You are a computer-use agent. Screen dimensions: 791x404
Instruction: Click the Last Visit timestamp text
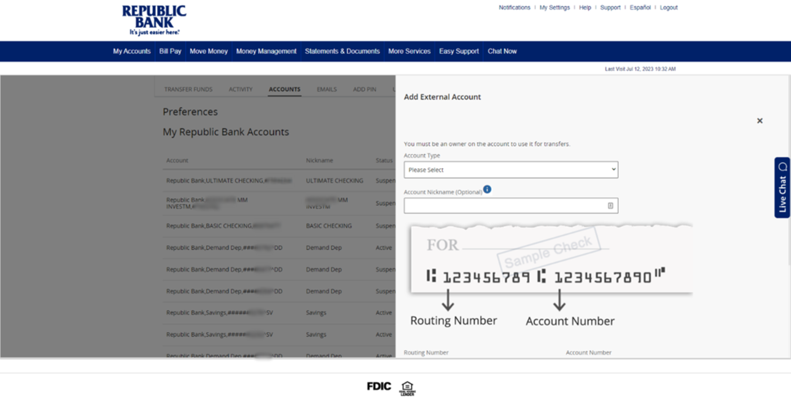640,69
